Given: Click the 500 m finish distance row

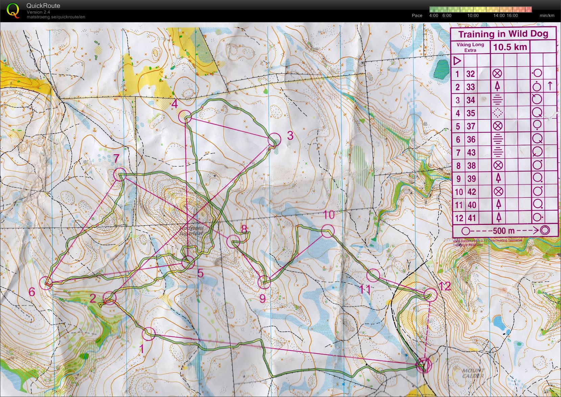Looking at the screenshot, I should pos(504,230).
